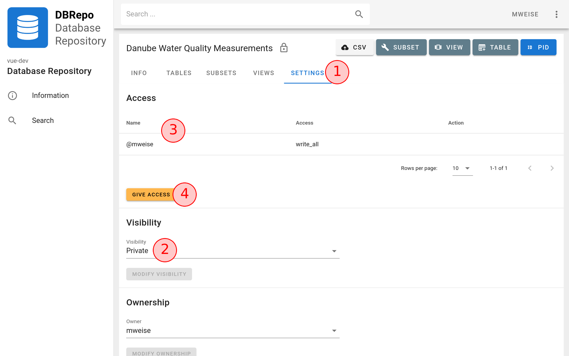Click the MWEISE user button

click(525, 14)
